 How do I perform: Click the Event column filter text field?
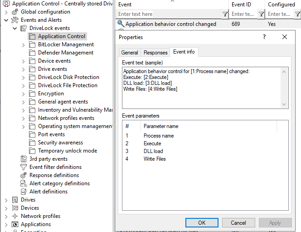pos(169,14)
